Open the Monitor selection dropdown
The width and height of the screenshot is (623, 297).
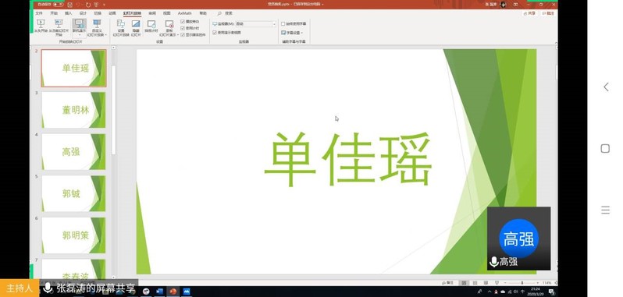pos(255,24)
